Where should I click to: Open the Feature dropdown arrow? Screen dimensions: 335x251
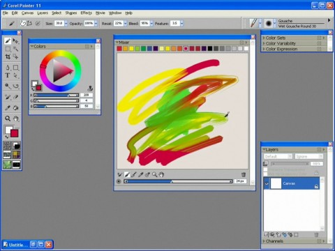(181, 23)
